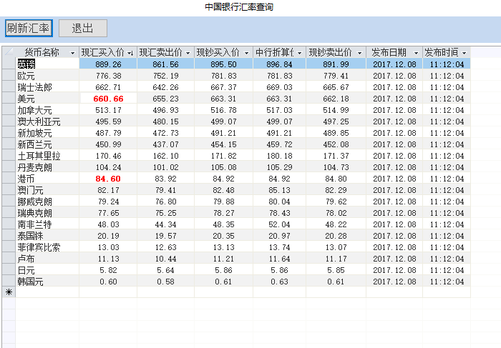Viewport: 501px width, 348px height.
Task: Select the 新西兰元 currency name cell
Action: click(x=47, y=144)
